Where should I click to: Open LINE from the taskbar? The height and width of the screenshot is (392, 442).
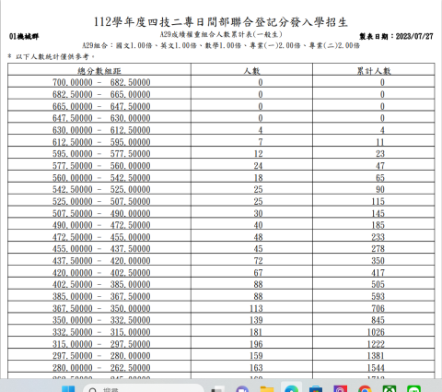coord(413,388)
